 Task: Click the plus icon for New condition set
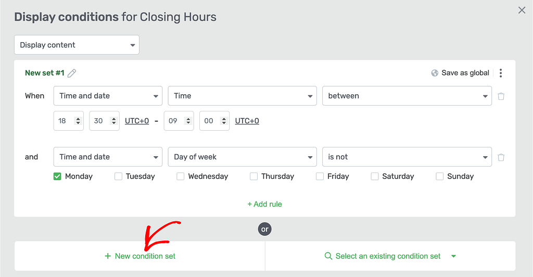[x=108, y=256]
